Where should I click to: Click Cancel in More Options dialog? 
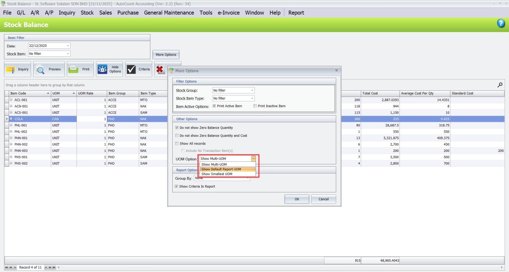coord(323,199)
